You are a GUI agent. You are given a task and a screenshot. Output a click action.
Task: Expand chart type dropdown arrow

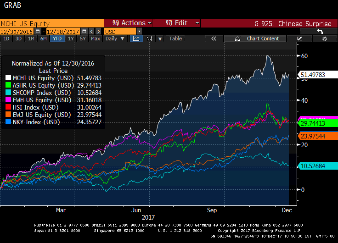click(160, 39)
